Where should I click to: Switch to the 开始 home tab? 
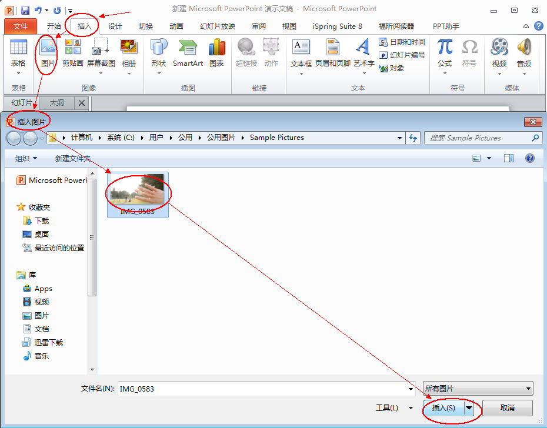pyautogui.click(x=54, y=26)
